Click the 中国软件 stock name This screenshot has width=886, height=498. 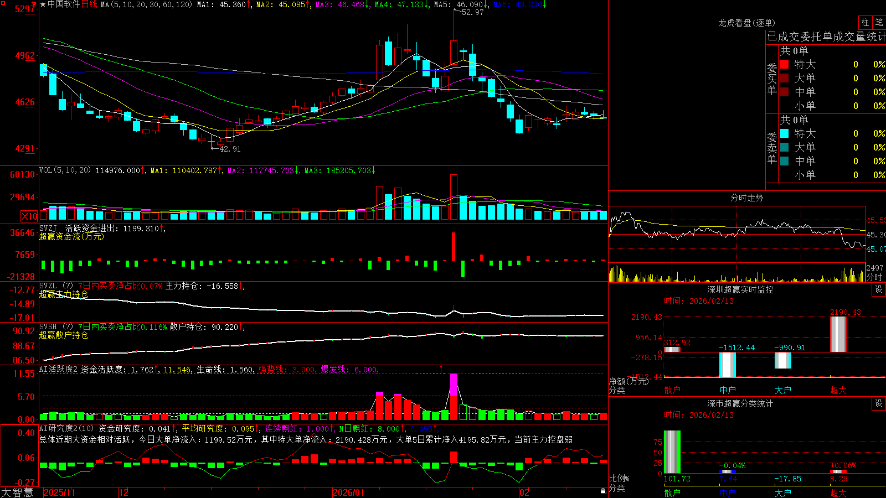pyautogui.click(x=64, y=4)
